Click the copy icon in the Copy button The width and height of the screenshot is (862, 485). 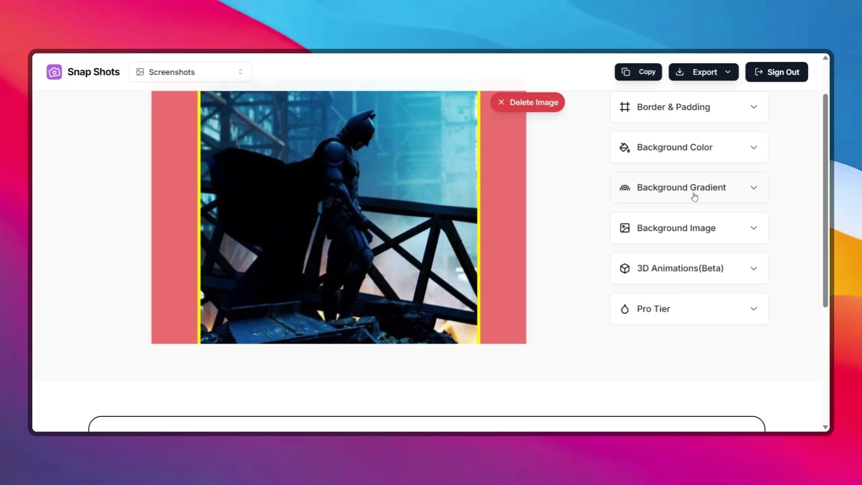pyautogui.click(x=626, y=72)
